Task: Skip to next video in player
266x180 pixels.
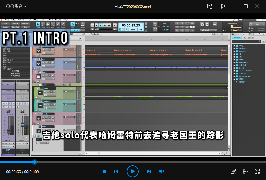Action: (149, 171)
